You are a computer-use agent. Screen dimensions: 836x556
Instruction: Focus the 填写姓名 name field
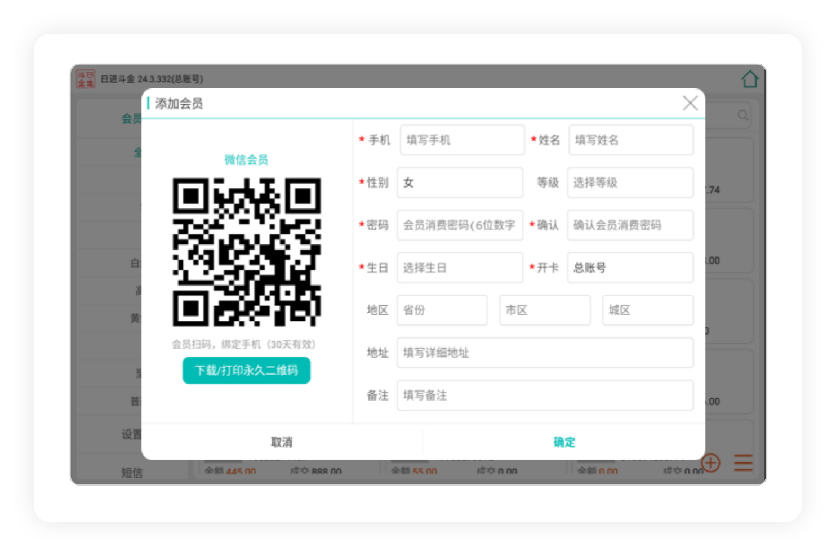(x=631, y=140)
